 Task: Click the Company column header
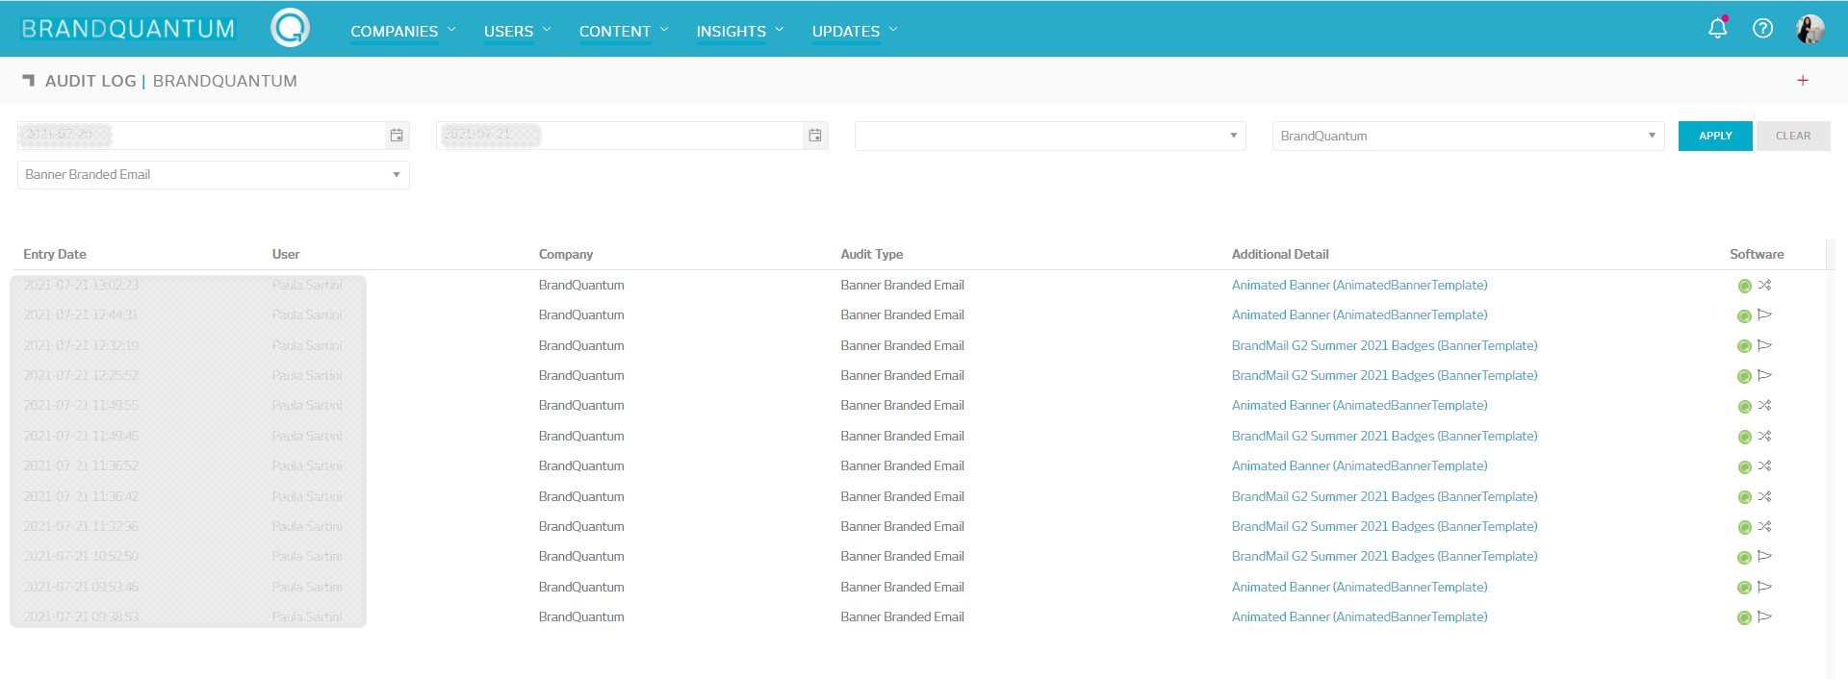click(x=566, y=255)
